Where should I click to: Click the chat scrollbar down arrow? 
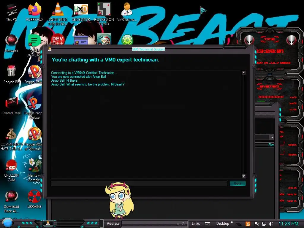click(243, 176)
